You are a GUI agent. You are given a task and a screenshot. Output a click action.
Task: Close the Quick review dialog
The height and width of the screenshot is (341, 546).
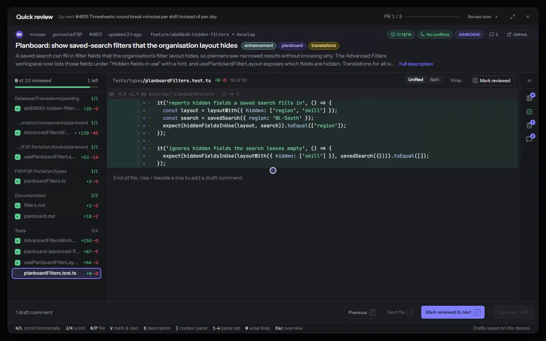(528, 17)
